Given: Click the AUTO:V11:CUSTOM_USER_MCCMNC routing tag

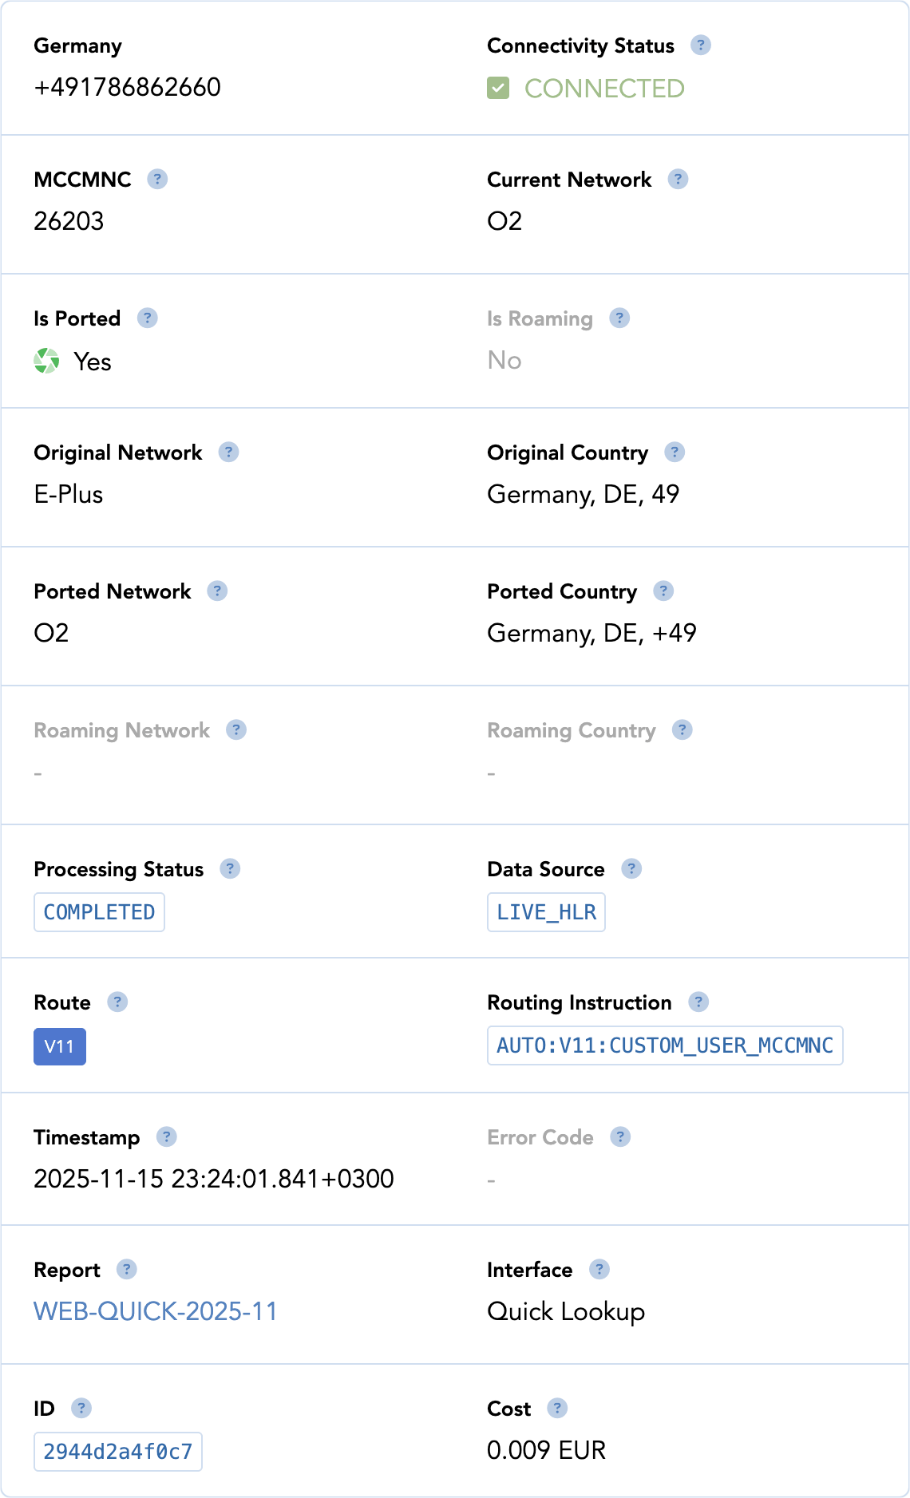Looking at the screenshot, I should [x=665, y=1045].
